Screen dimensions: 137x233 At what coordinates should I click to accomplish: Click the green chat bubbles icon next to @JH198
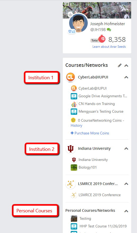pos(109,30)
